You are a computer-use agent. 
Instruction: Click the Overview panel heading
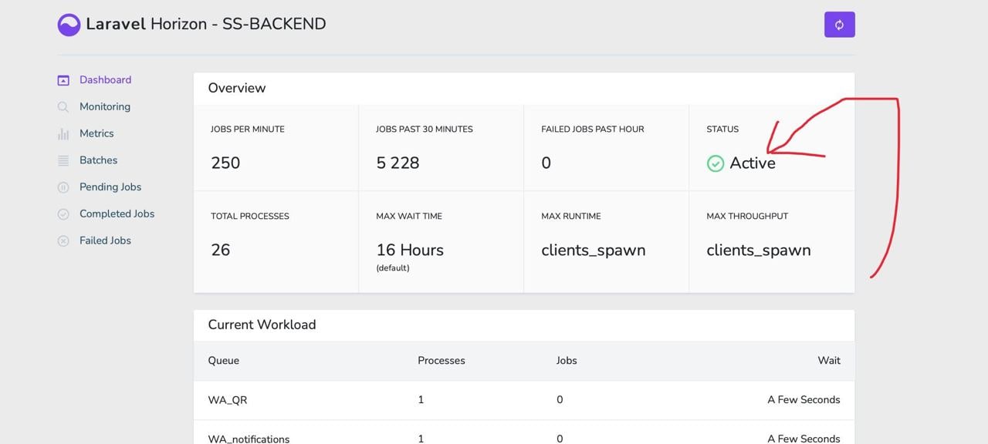(237, 88)
